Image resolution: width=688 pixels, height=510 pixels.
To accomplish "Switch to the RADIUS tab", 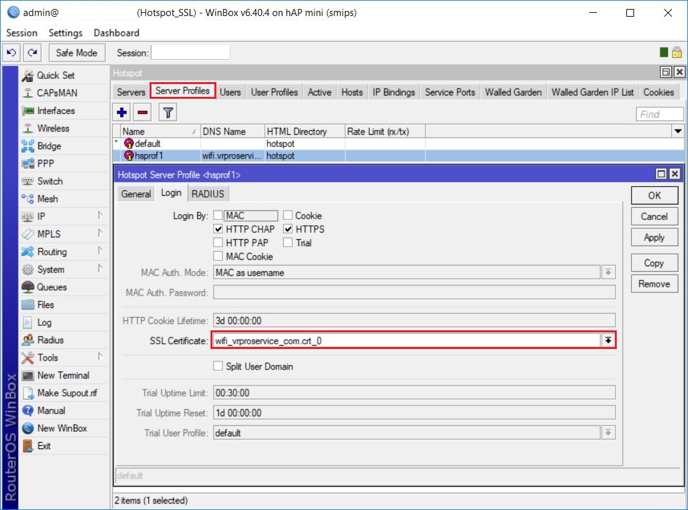I will point(208,194).
